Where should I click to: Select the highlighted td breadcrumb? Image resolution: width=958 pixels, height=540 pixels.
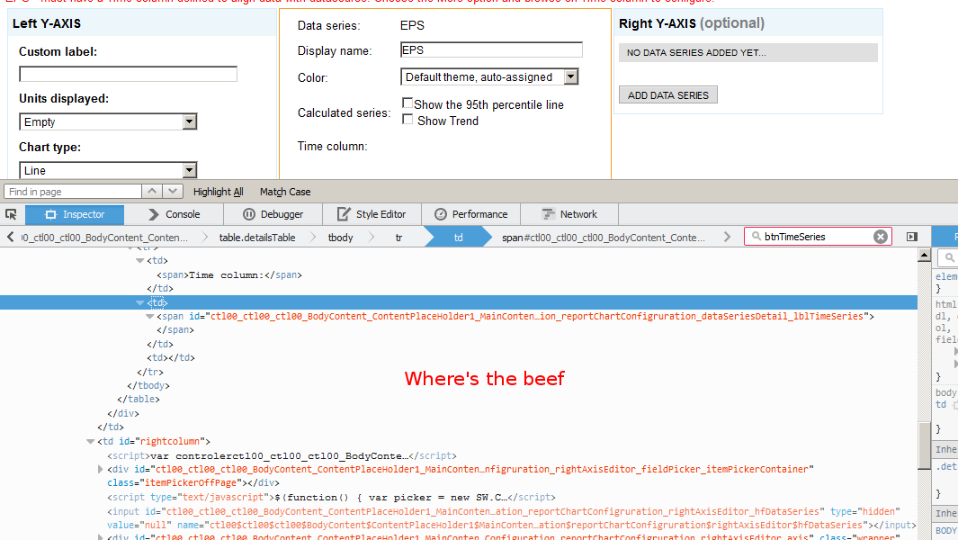[458, 238]
